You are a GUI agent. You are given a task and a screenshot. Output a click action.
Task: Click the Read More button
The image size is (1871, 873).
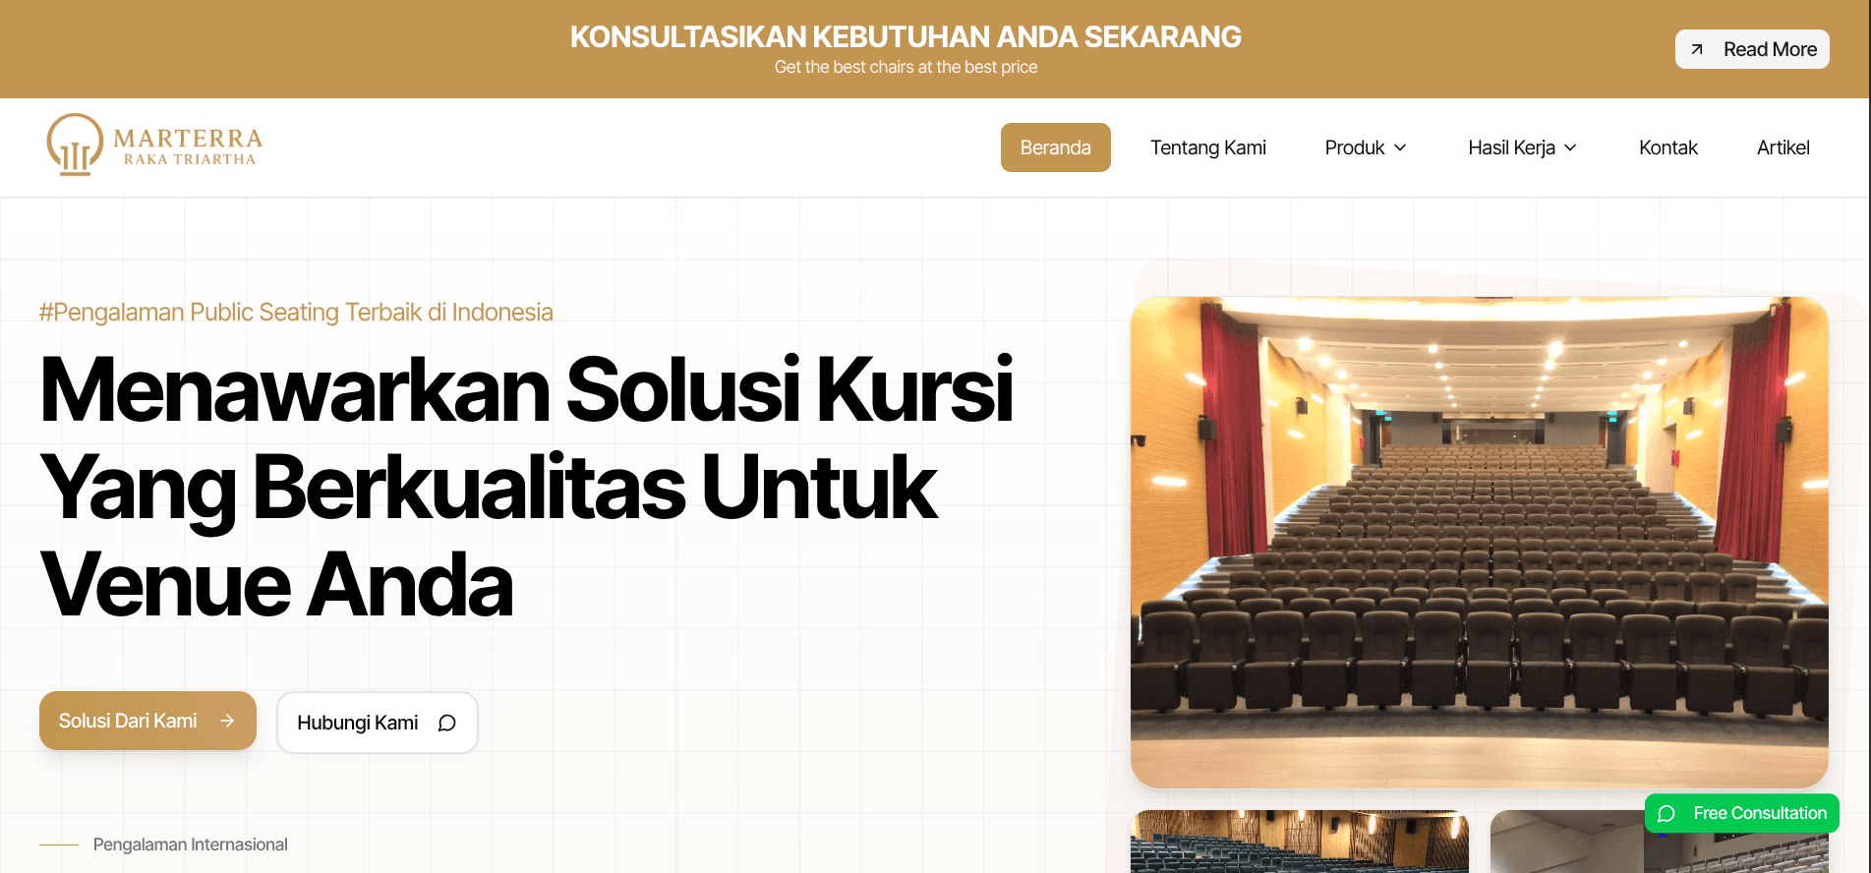coord(1752,49)
